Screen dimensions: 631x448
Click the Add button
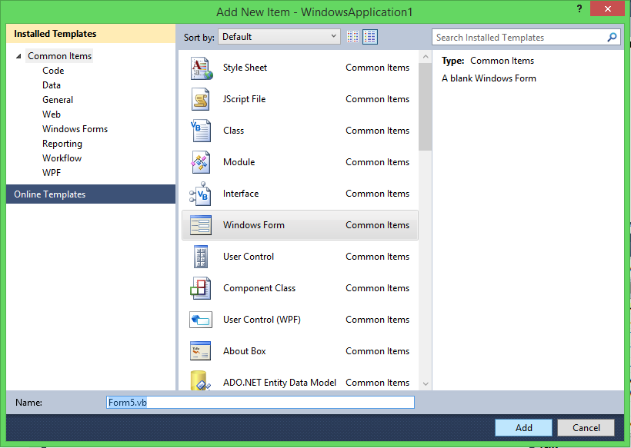click(523, 427)
